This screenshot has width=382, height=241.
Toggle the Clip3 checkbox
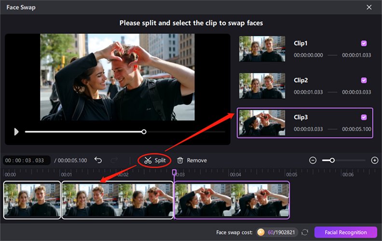click(x=364, y=117)
